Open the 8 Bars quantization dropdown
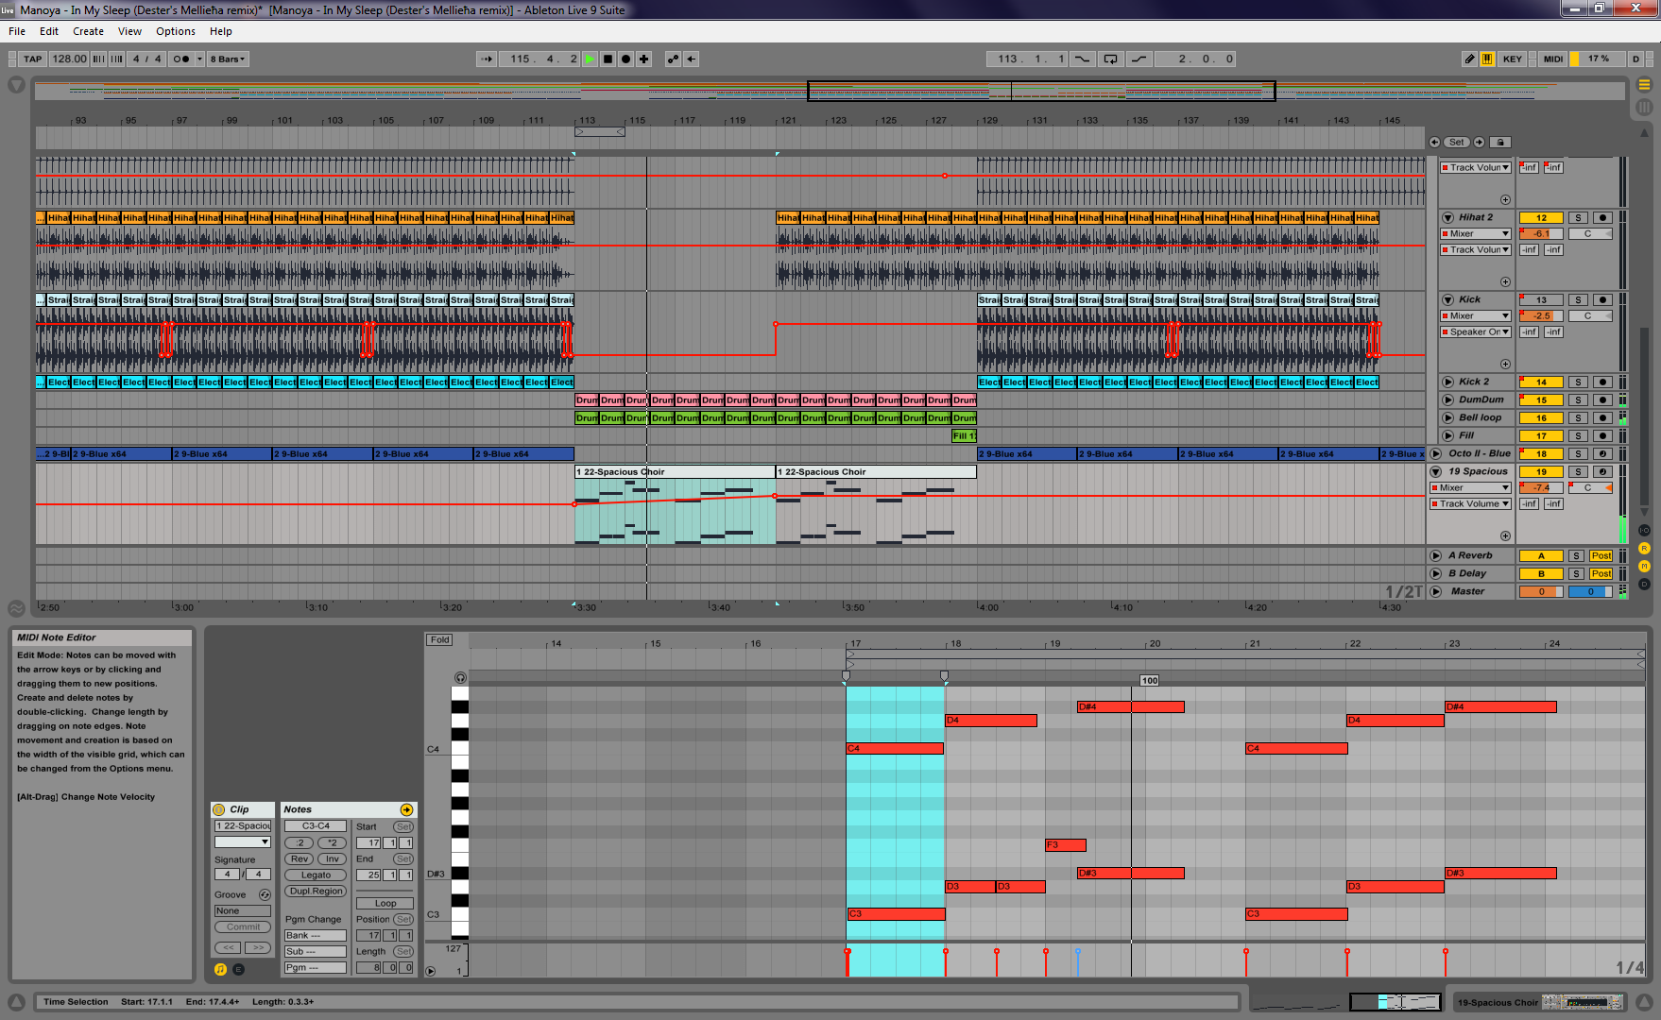 click(x=228, y=59)
